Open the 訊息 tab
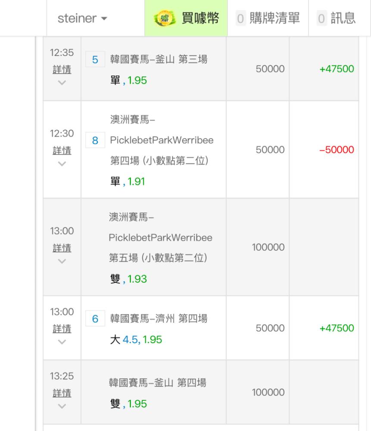Image resolution: width=371 pixels, height=431 pixels. point(337,19)
